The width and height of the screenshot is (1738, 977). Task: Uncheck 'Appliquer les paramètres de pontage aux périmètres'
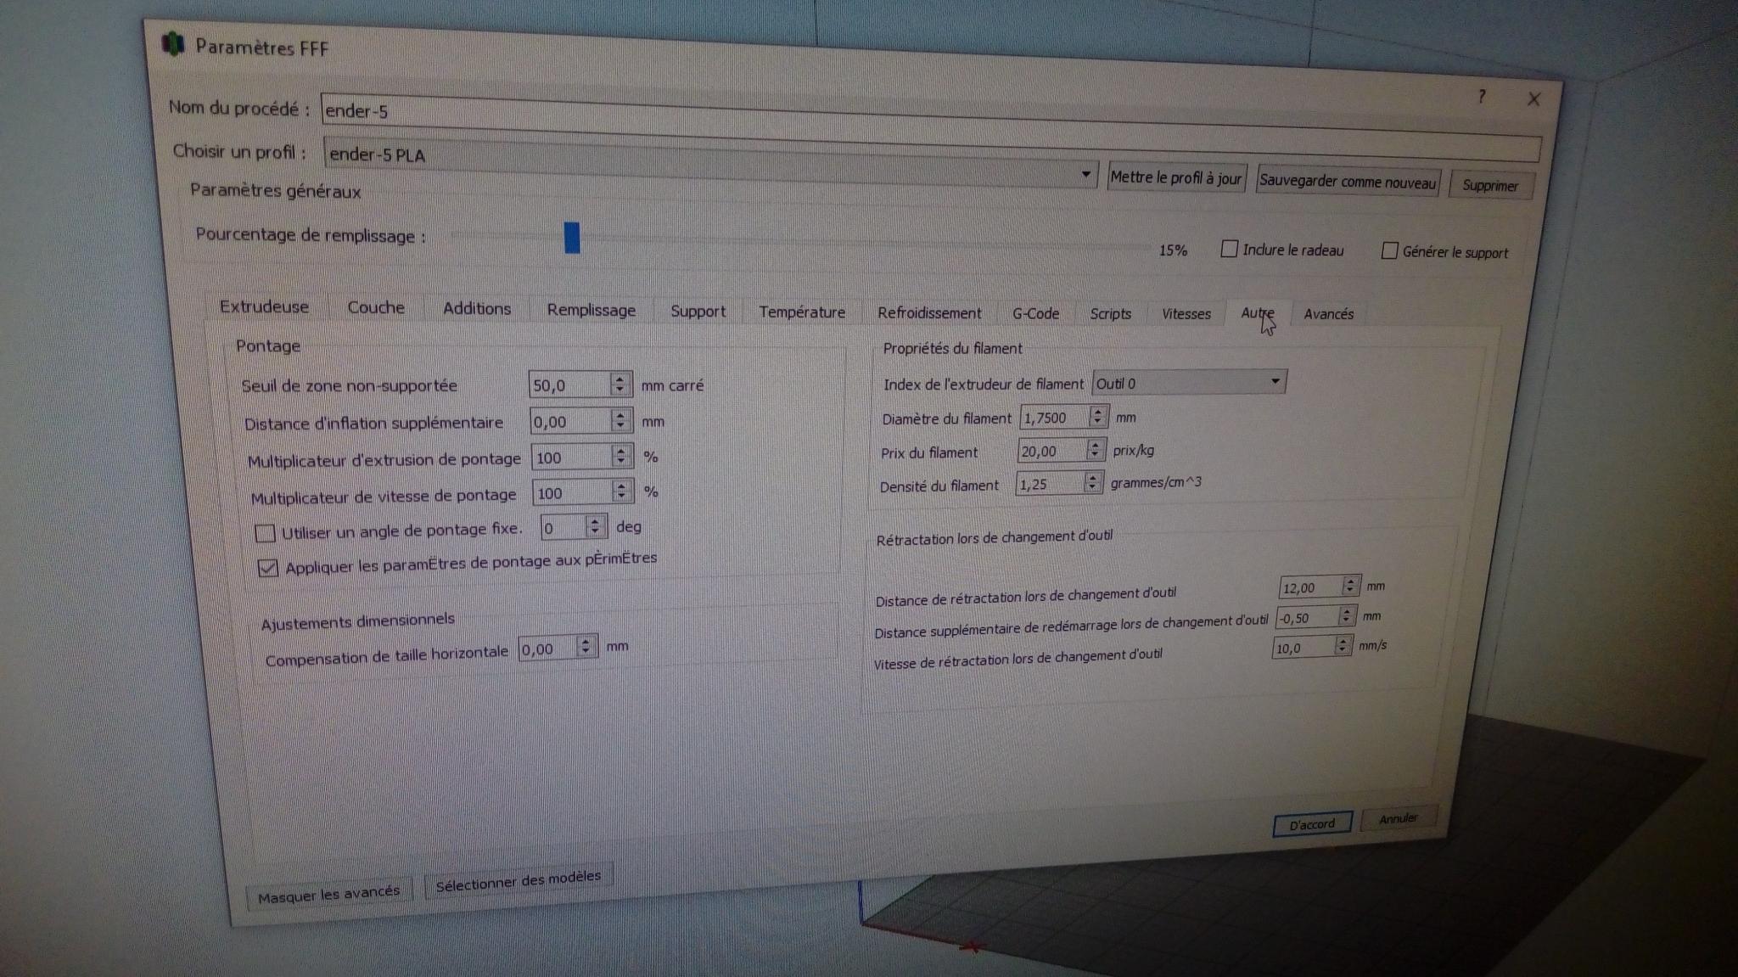(x=268, y=568)
